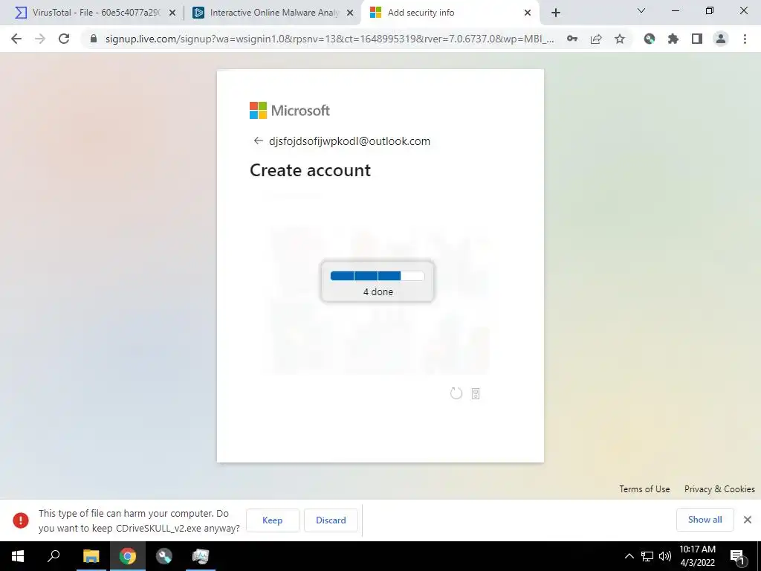This screenshot has height=571, width=761.
Task: Switch to audio captcha challenge
Action: click(476, 394)
